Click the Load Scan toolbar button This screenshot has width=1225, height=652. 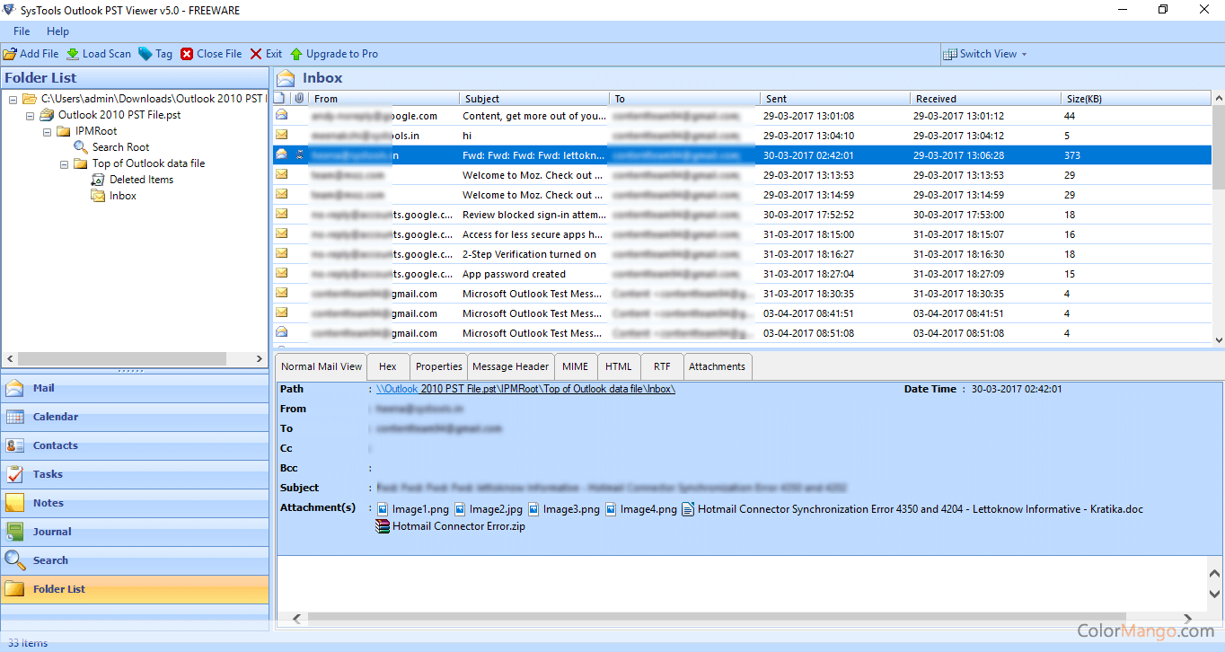click(x=99, y=54)
